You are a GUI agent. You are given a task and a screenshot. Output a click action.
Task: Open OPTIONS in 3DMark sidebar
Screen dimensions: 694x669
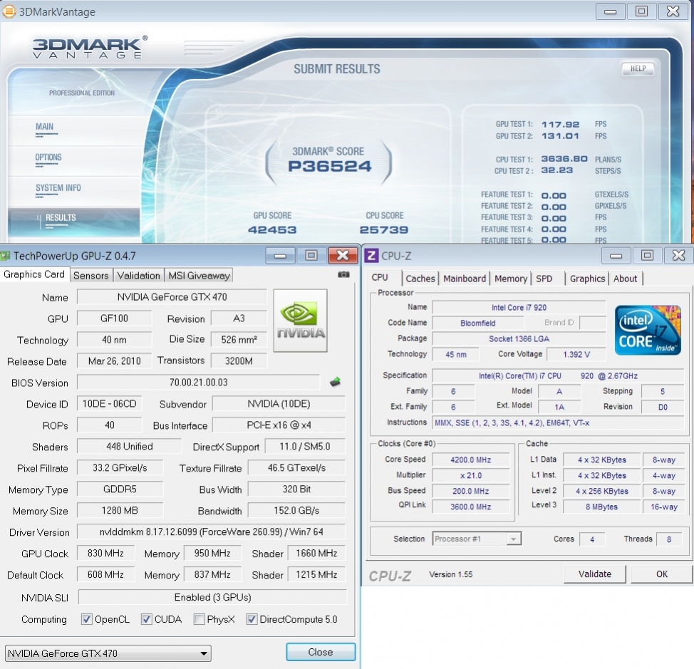coord(48,157)
